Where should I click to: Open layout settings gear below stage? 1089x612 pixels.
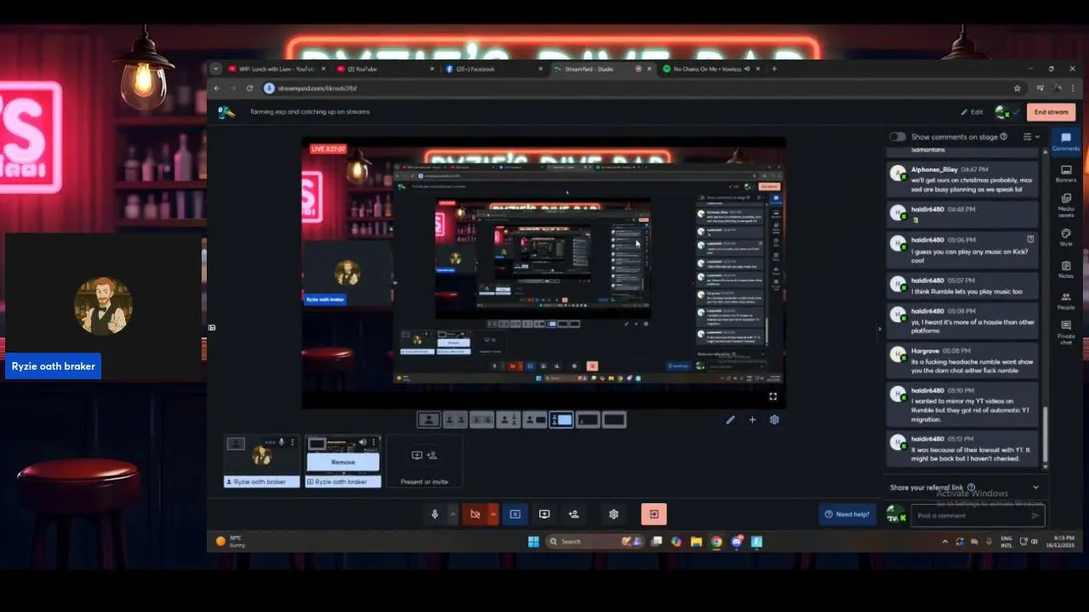(x=774, y=420)
